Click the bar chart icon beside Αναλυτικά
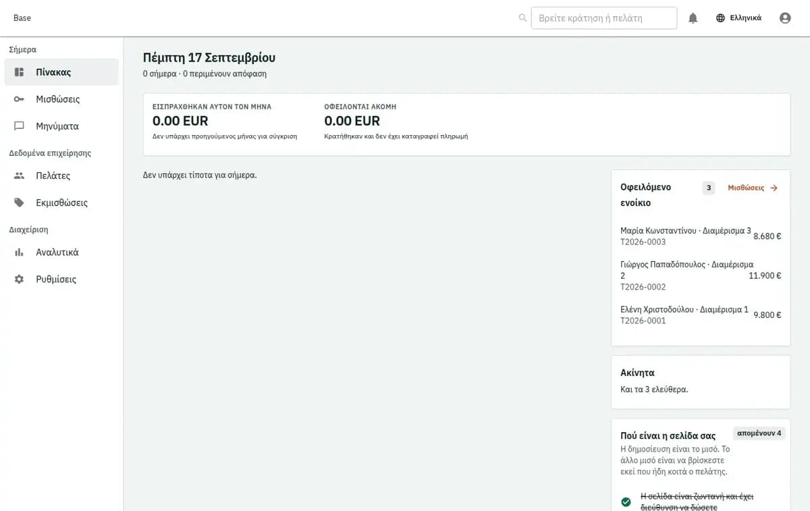This screenshot has height=511, width=810. coord(19,252)
